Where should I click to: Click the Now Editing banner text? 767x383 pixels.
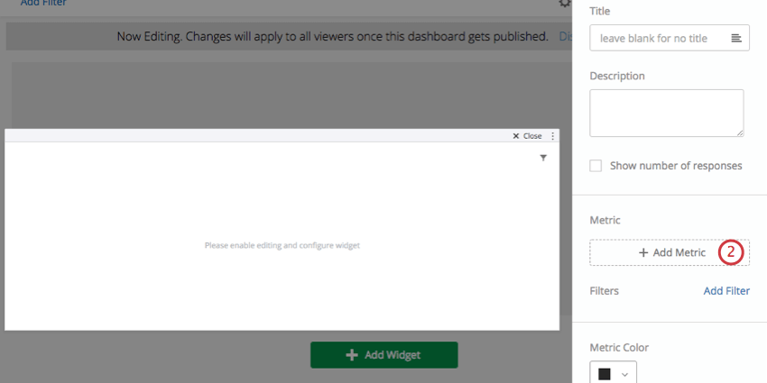pos(333,36)
